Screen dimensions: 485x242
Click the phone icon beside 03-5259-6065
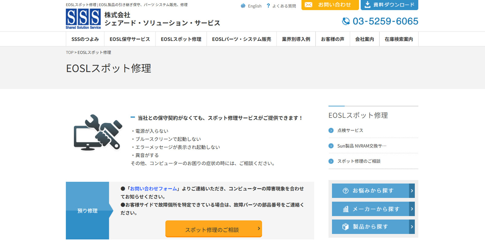click(x=346, y=21)
